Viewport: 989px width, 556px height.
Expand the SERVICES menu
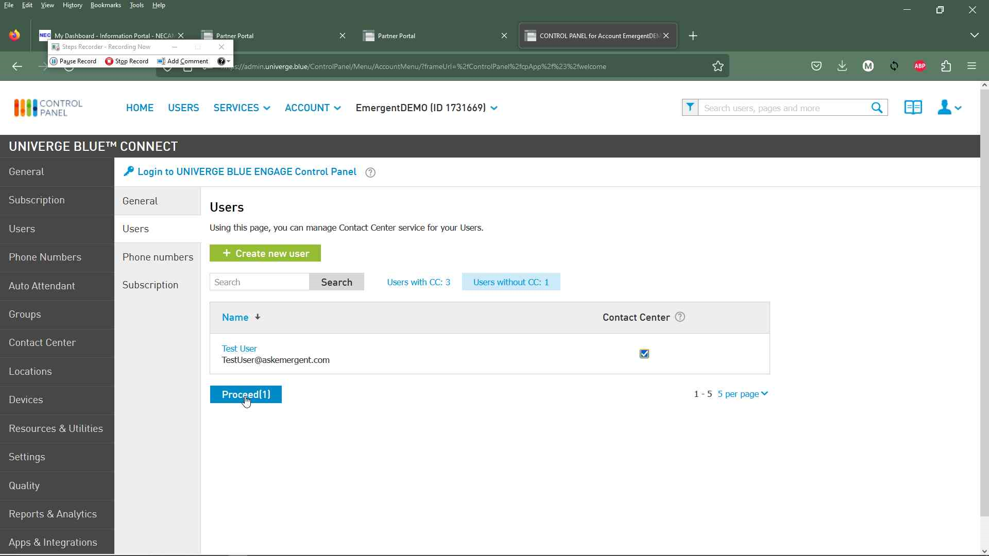[x=242, y=108]
